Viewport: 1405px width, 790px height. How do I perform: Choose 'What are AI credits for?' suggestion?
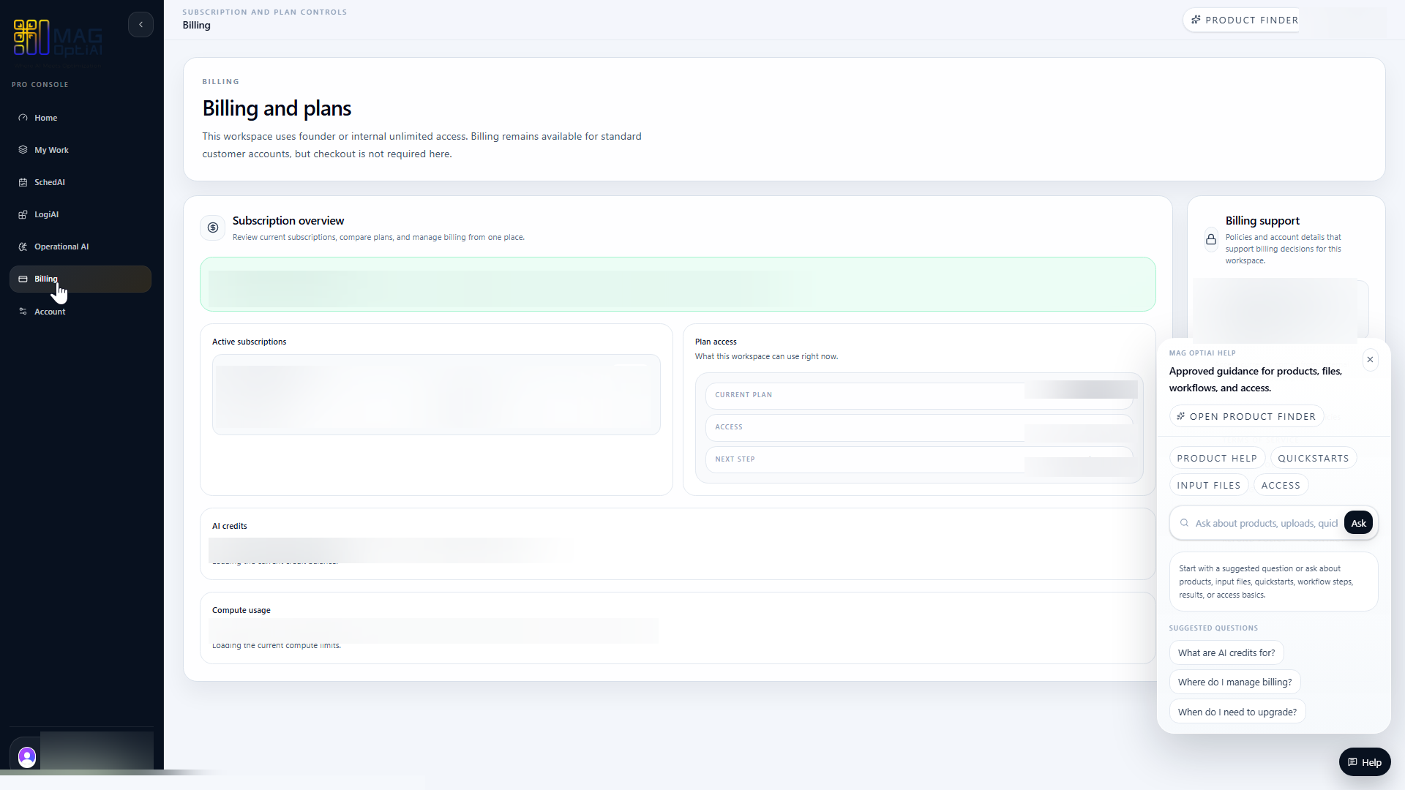click(1226, 652)
